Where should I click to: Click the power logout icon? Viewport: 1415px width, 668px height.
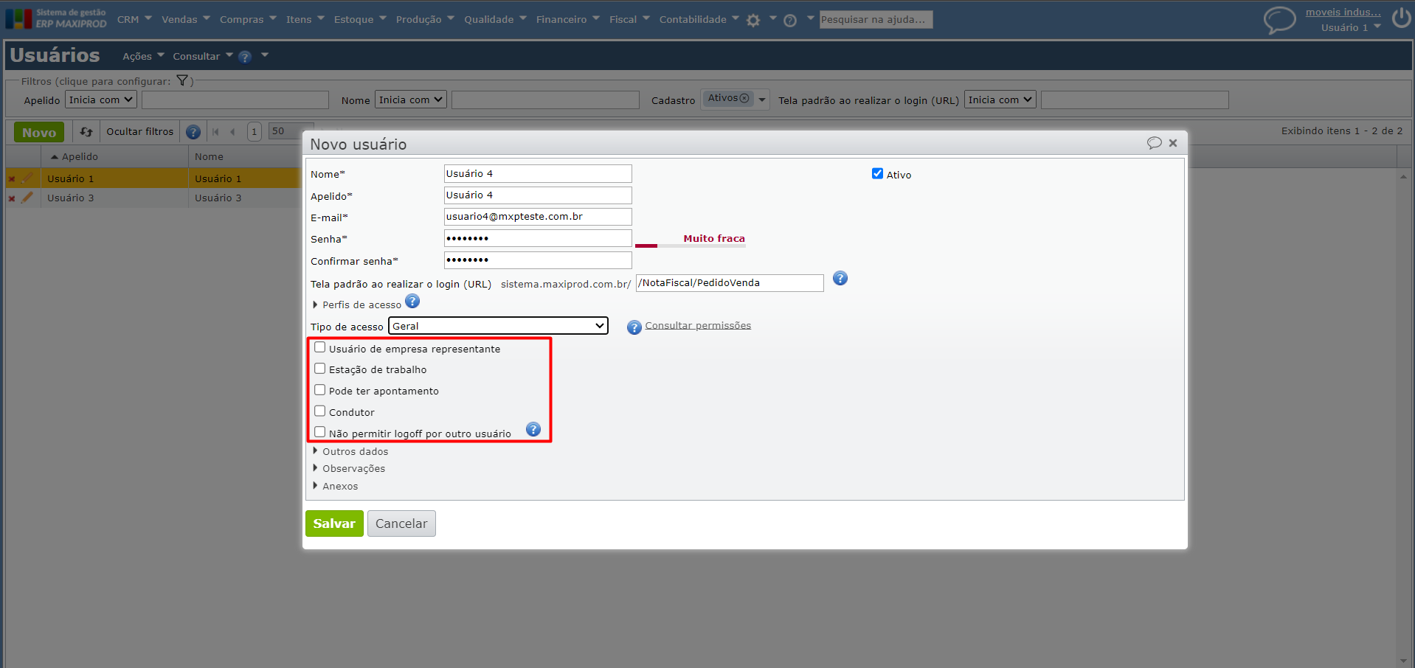point(1401,18)
